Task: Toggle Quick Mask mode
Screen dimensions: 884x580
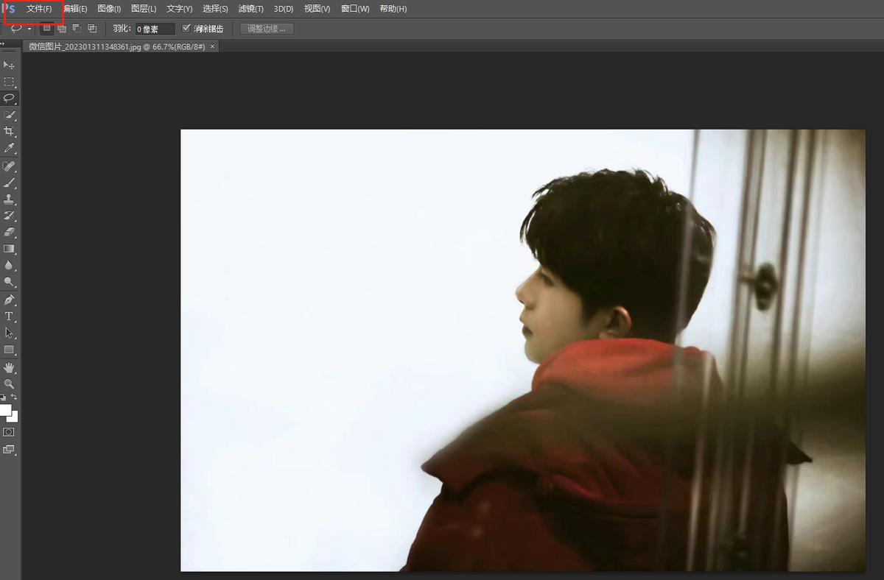Action: point(9,432)
